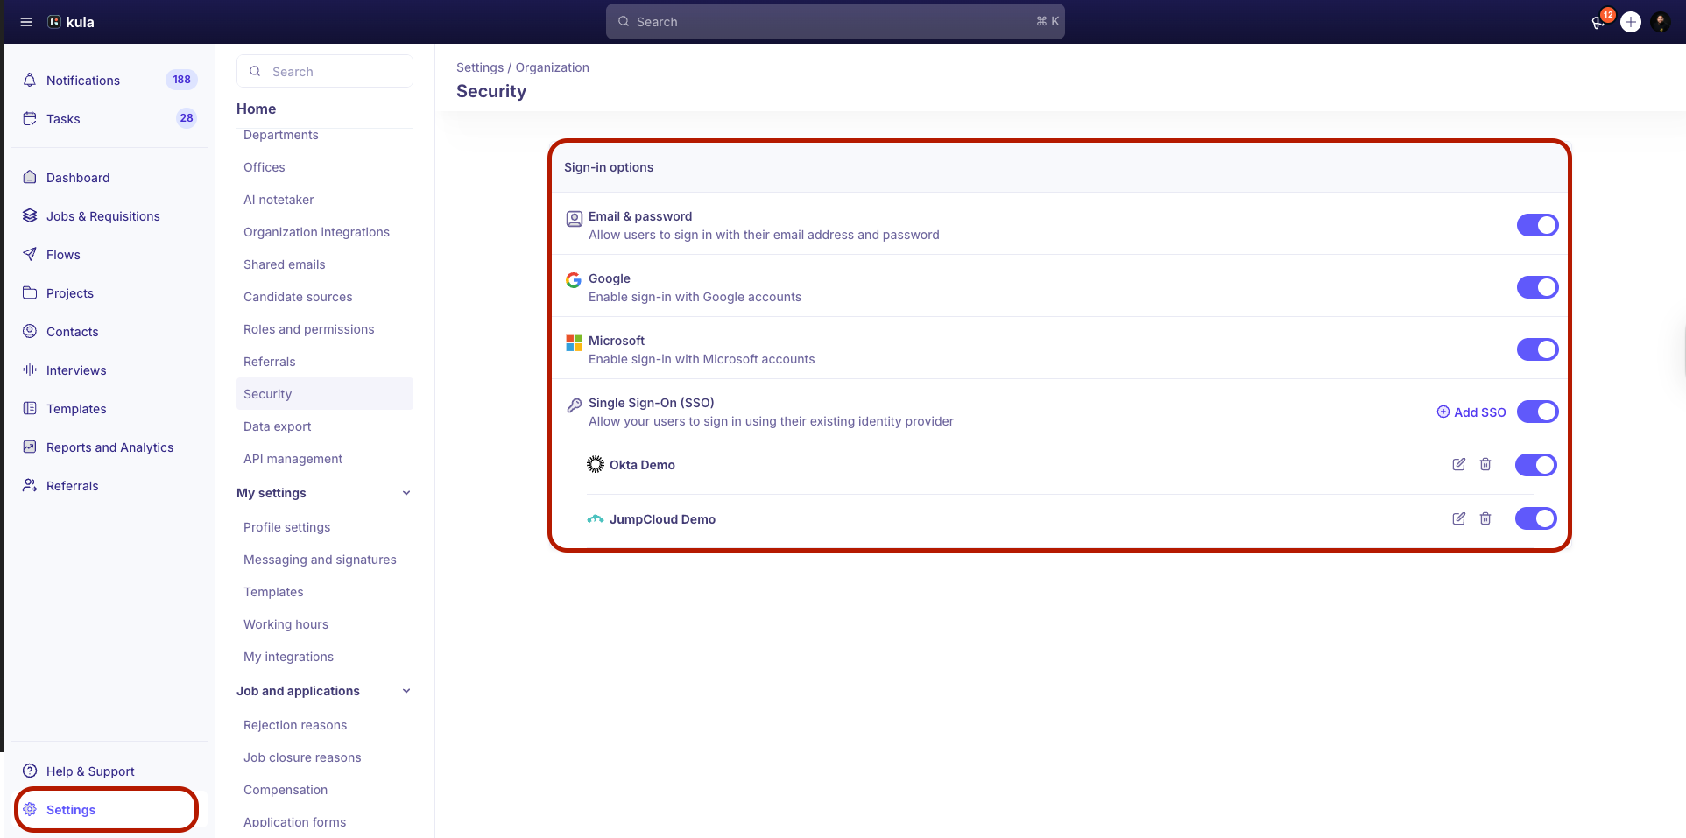Image resolution: width=1686 pixels, height=838 pixels.
Task: Delete the Okta Demo SSO entry
Action: [1485, 464]
